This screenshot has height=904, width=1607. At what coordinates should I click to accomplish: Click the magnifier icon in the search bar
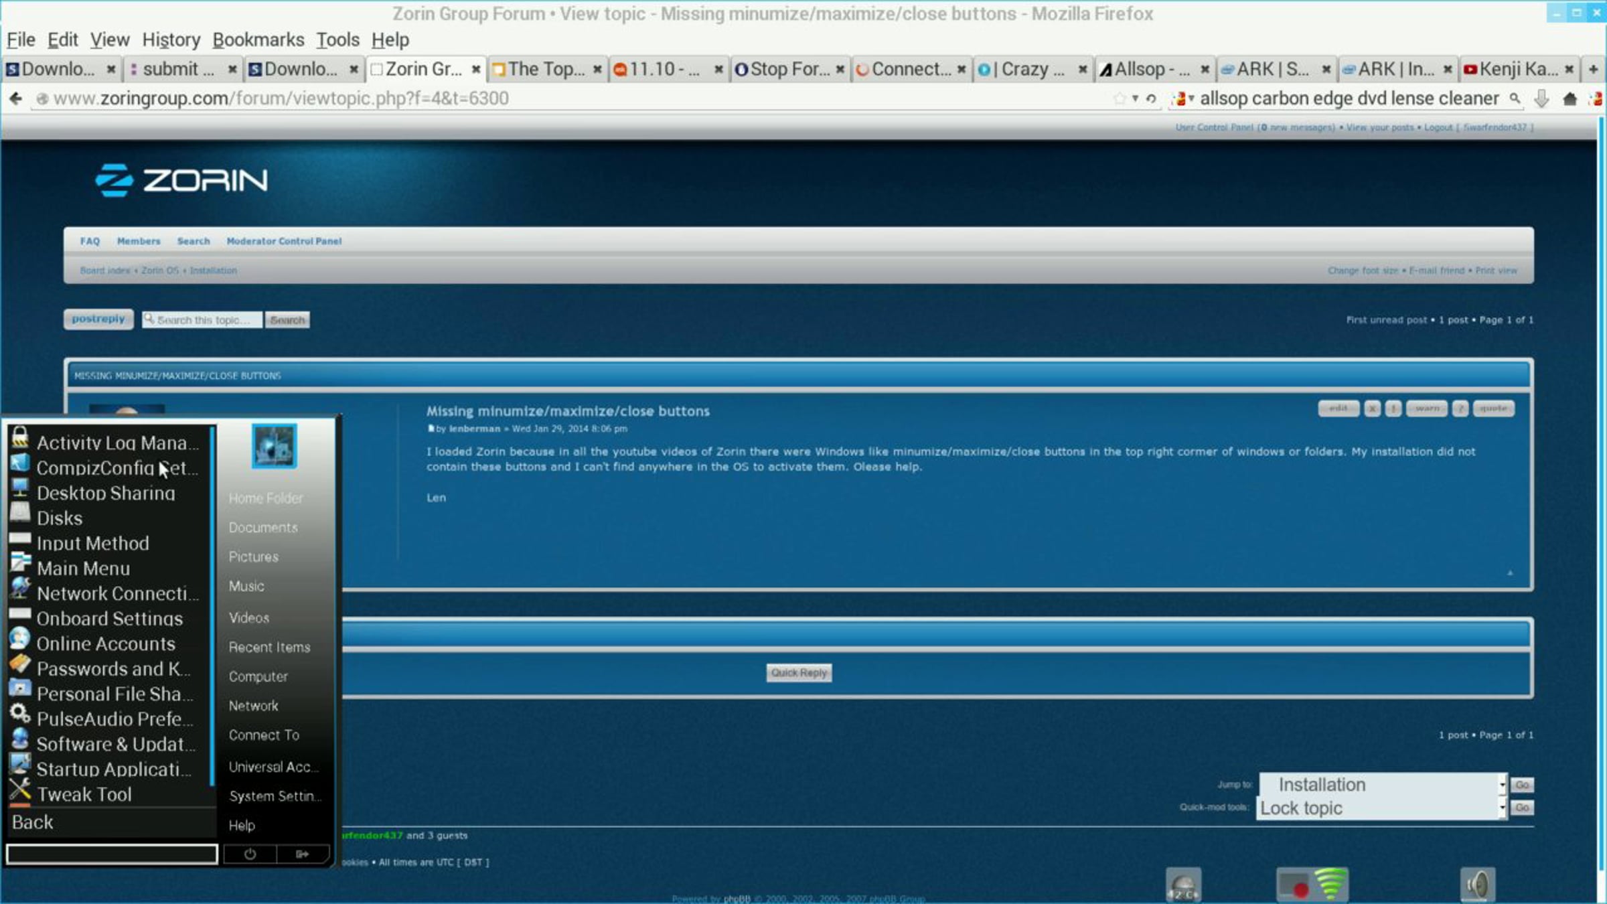(1515, 98)
